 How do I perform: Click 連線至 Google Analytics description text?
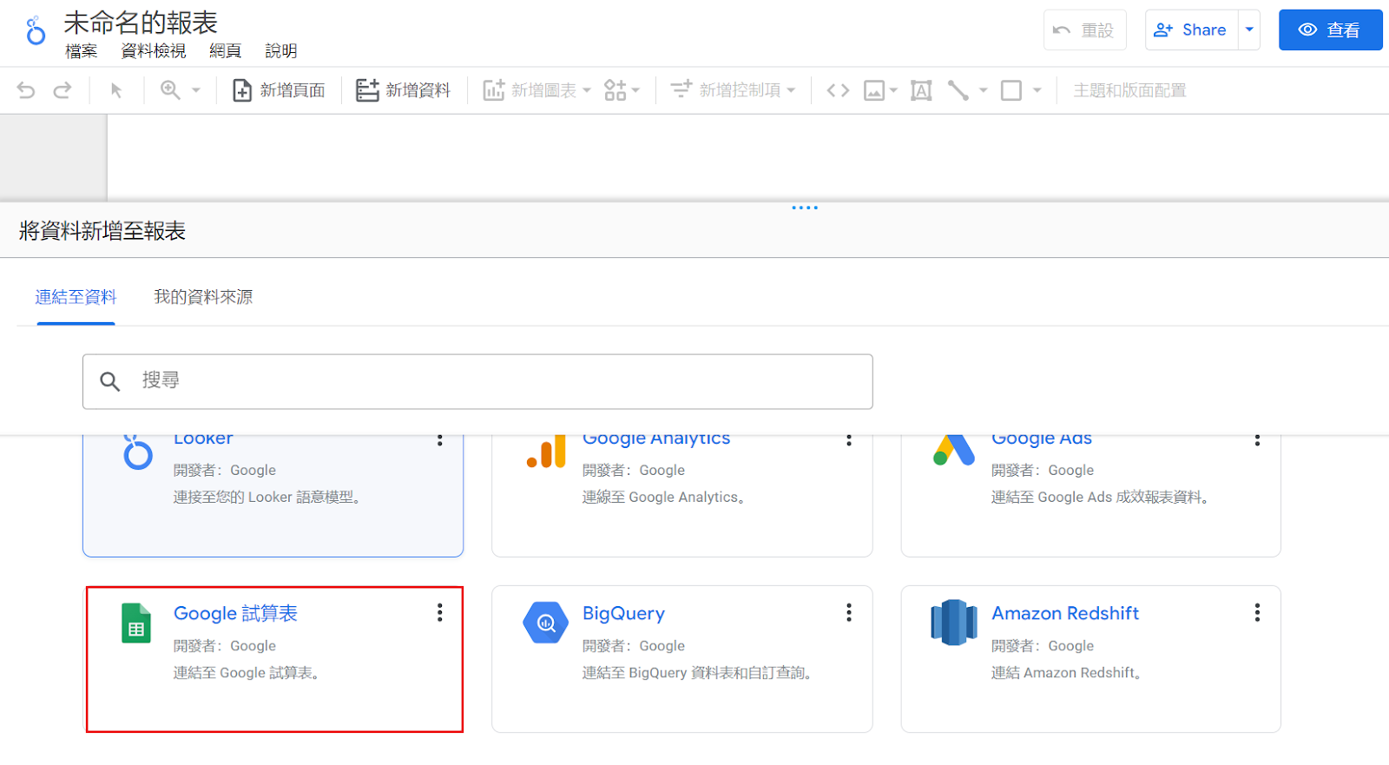tap(664, 497)
